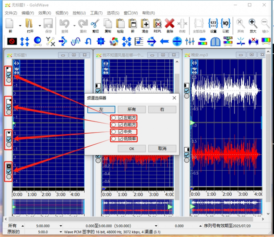Click the Select All (全部选择) icon
The image size is (274, 237).
[x=199, y=23]
